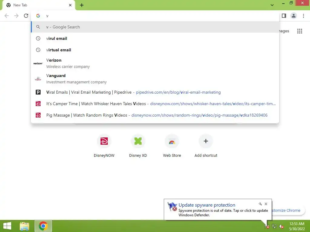Image resolution: width=310 pixels, height=232 pixels.
Task: Click Disney favicon for Pig Massage result
Action: click(38, 115)
